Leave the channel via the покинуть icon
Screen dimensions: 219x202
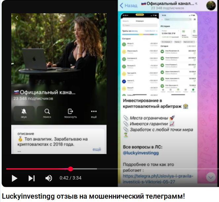(x=70, y=113)
